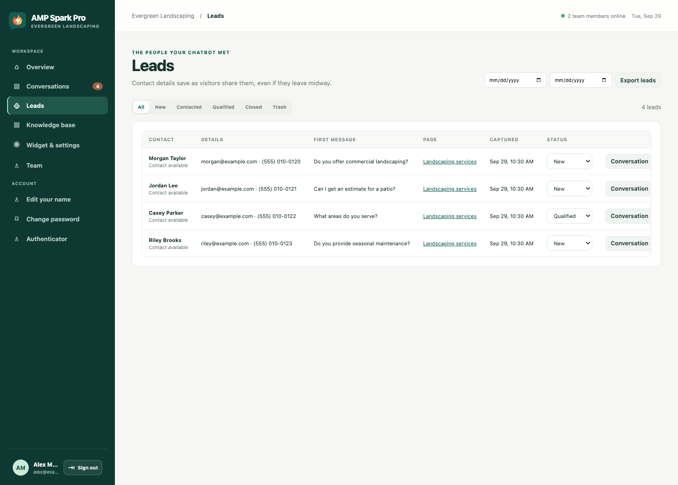Click the Edit your name icon

pos(17,200)
